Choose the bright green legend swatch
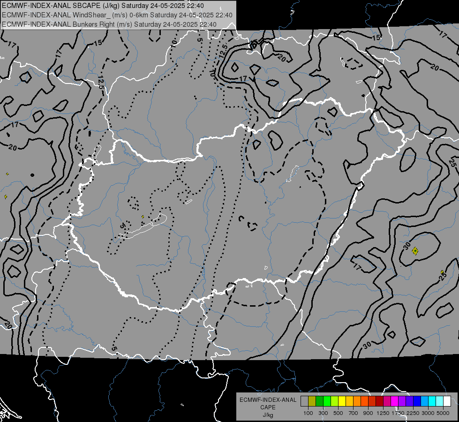 tap(327, 401)
